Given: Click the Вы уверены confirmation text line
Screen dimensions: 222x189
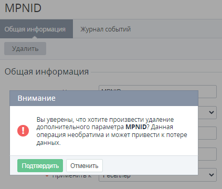Looking at the screenshot, I should [x=105, y=120].
